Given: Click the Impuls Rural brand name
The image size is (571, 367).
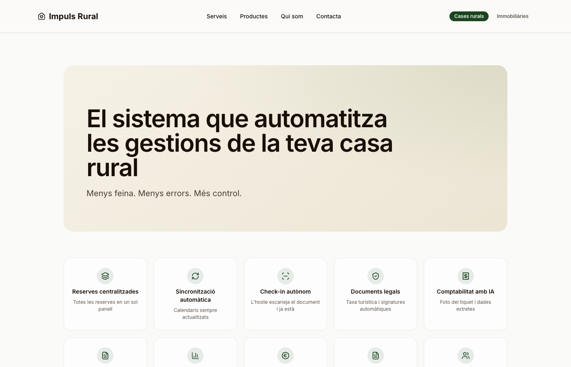Looking at the screenshot, I should 73,16.
